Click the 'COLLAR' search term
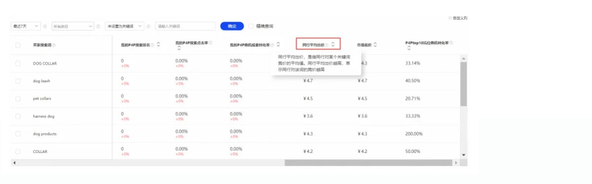The width and height of the screenshot is (592, 184). 40,151
